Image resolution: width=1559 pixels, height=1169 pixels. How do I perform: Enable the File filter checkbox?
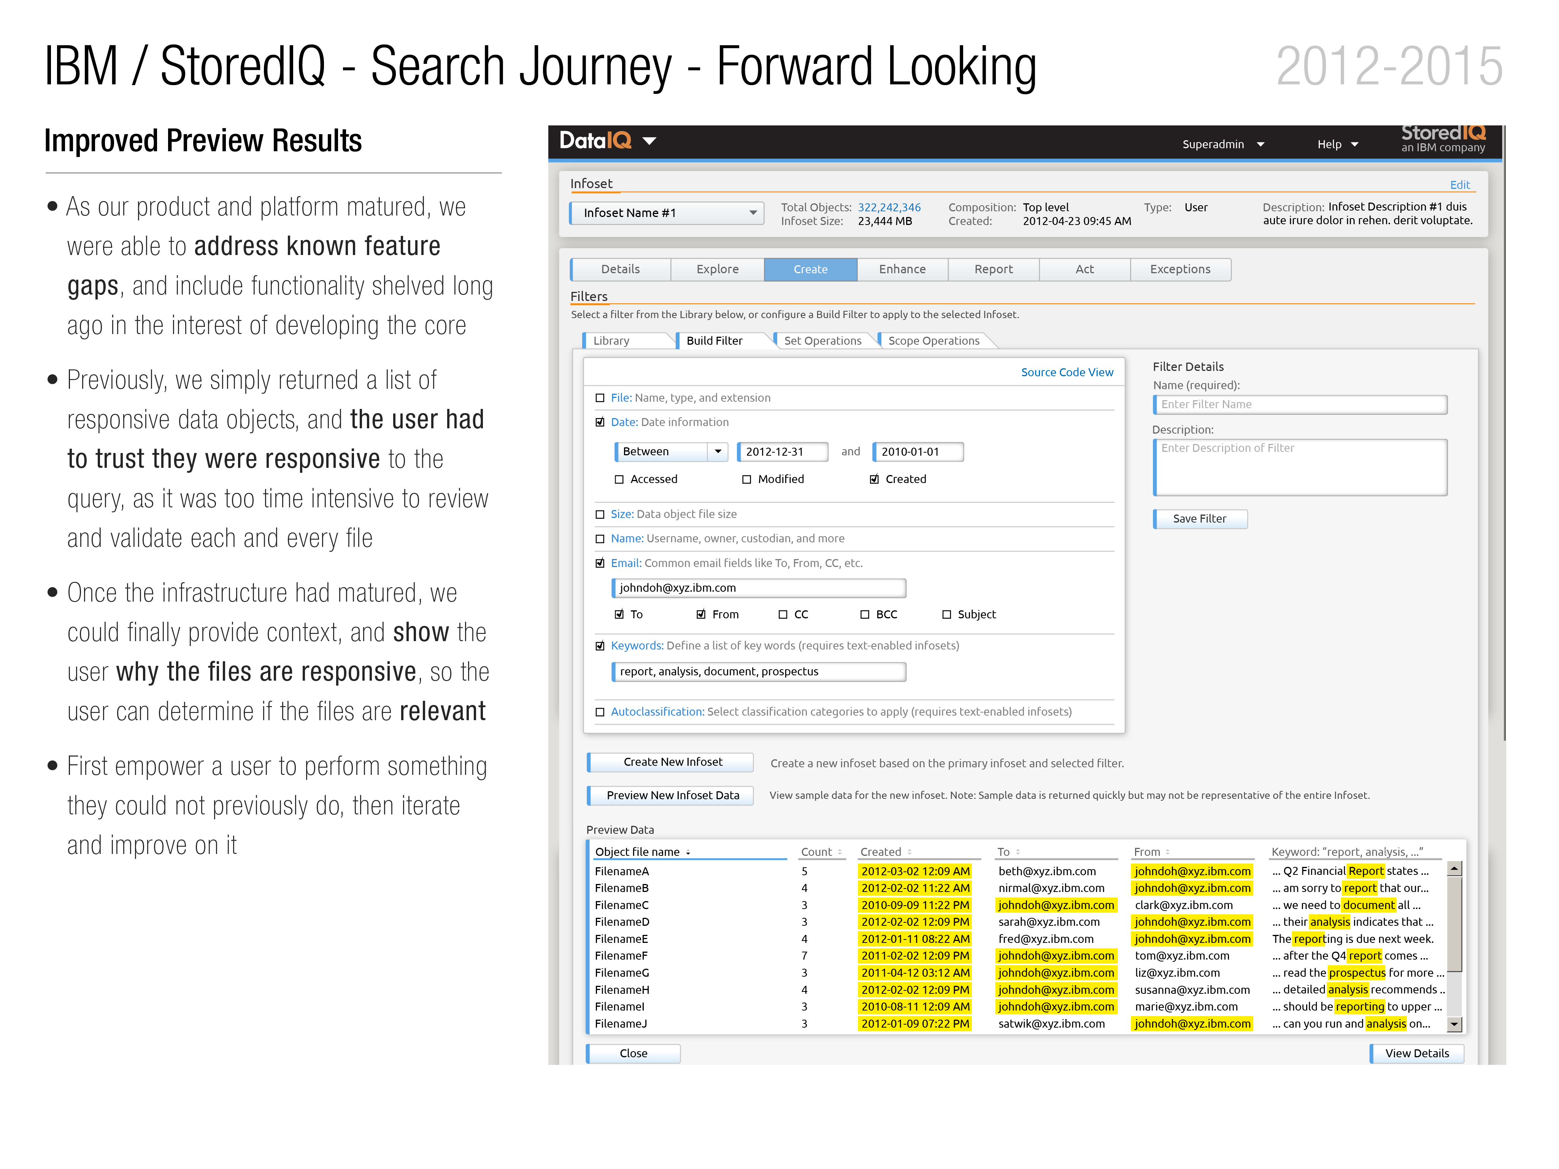600,398
